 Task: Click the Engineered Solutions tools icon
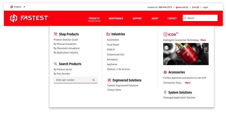point(109,80)
